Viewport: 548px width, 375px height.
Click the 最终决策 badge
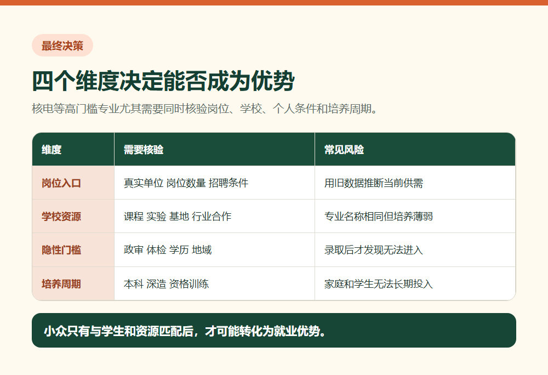62,46
